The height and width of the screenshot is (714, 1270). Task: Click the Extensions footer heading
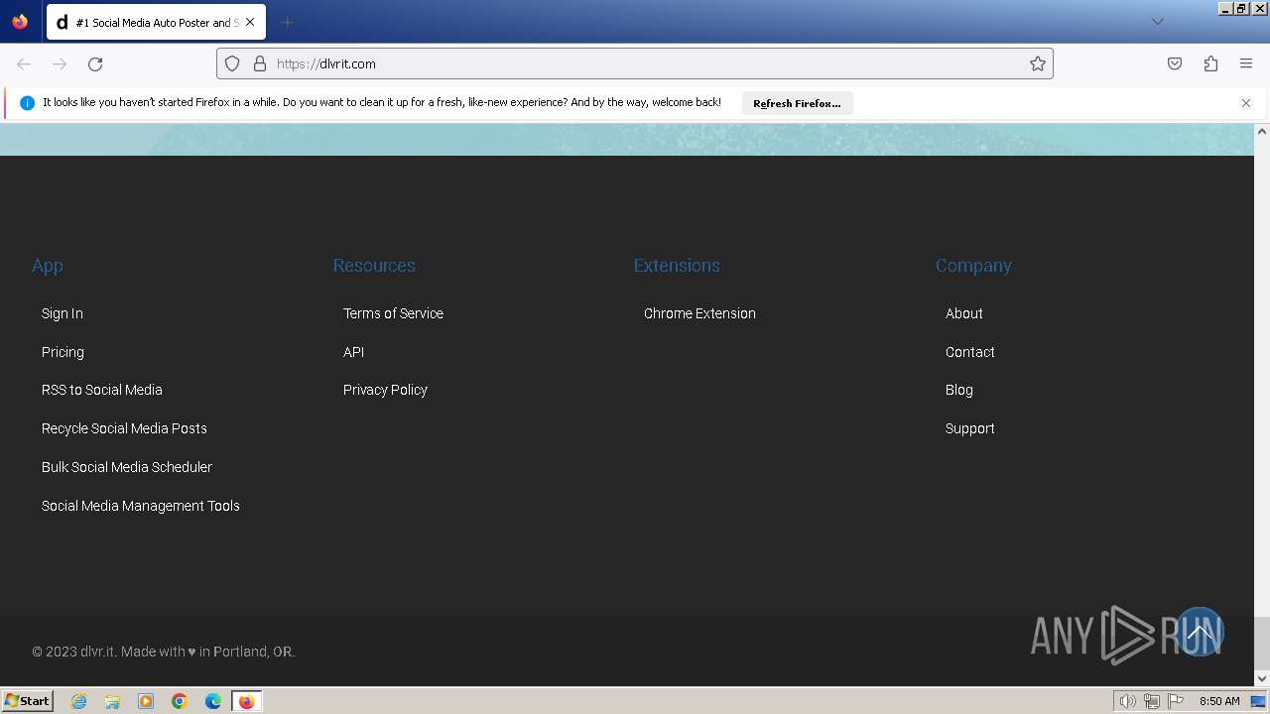point(677,266)
